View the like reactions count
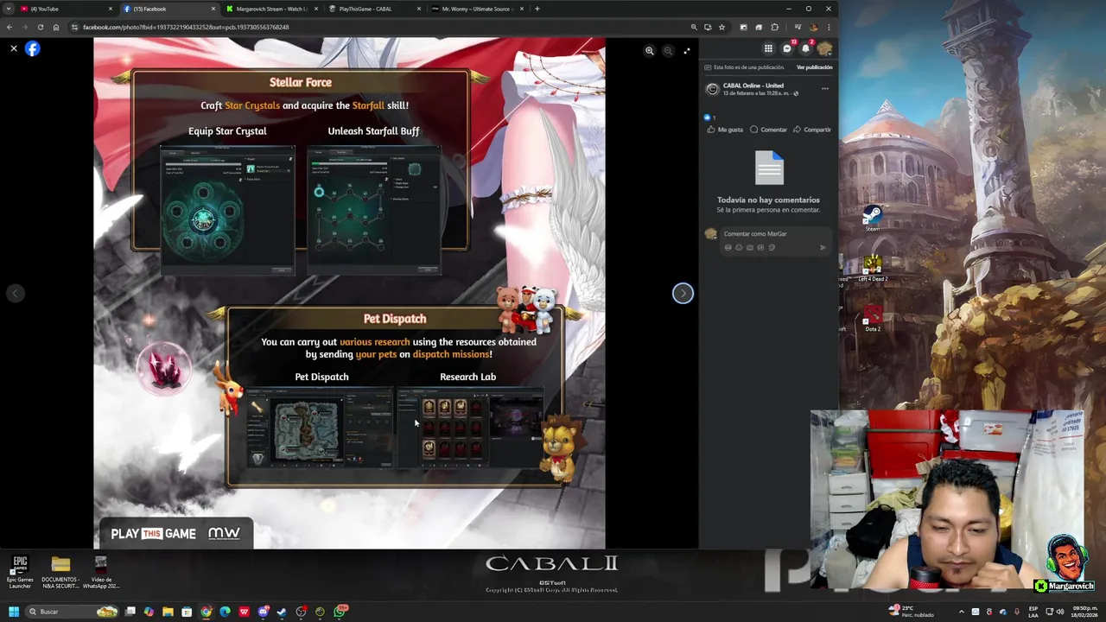The height and width of the screenshot is (622, 1106). 709,117
